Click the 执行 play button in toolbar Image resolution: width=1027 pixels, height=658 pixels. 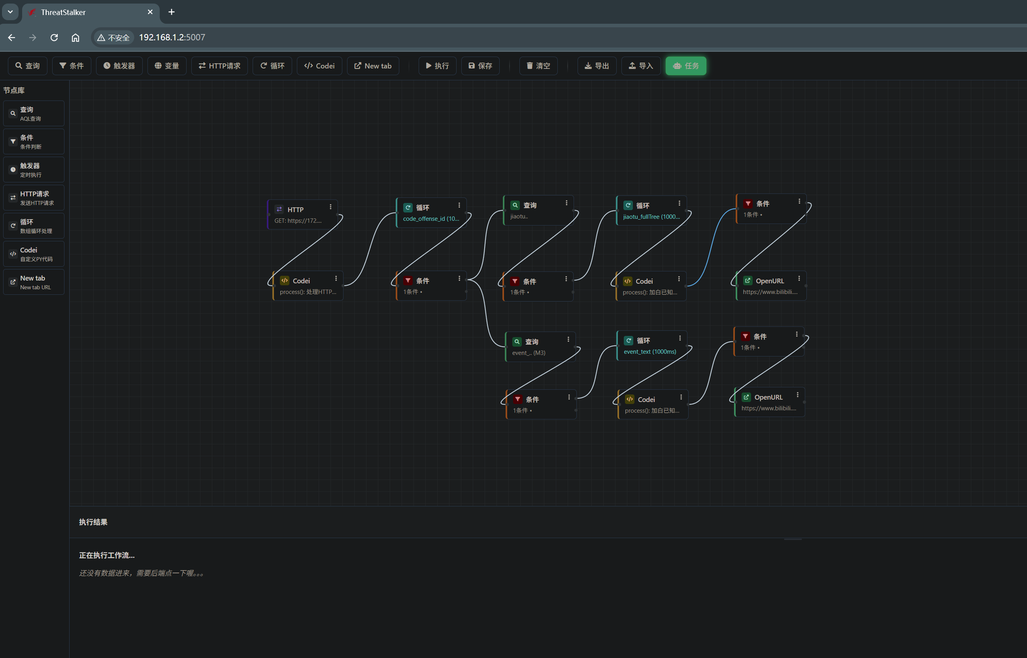pyautogui.click(x=437, y=66)
